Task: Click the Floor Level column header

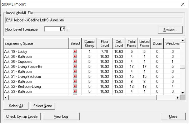Action: click(105, 43)
